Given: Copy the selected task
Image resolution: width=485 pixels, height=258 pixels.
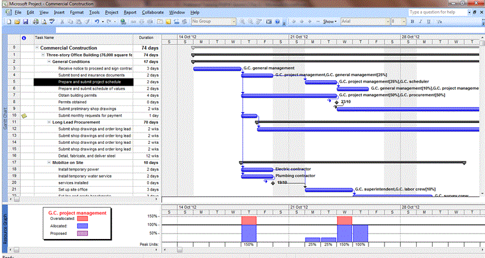Looking at the screenshot, I should [x=71, y=21].
